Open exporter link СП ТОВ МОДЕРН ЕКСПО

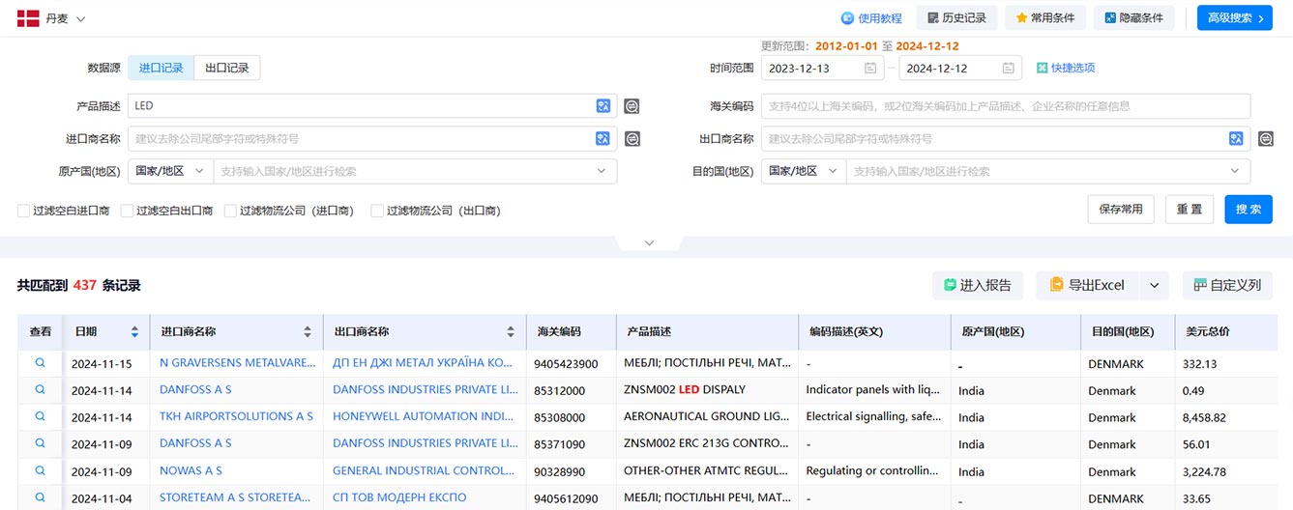[x=399, y=497]
